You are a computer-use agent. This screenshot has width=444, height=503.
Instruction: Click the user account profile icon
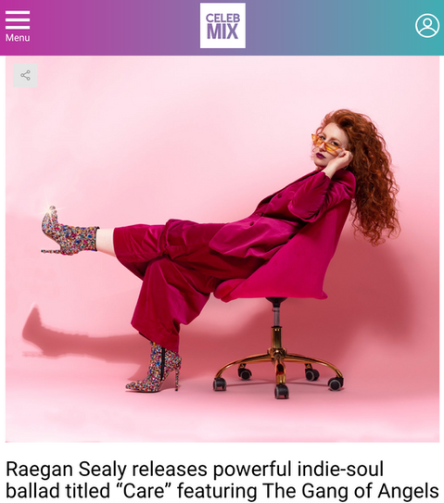(427, 26)
